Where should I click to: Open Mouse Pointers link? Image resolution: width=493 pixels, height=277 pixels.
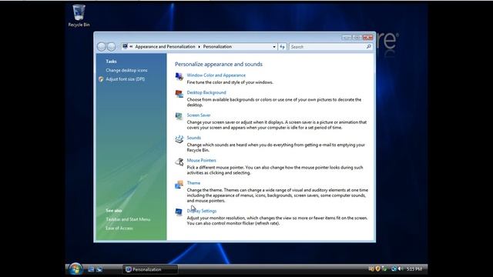point(202,161)
